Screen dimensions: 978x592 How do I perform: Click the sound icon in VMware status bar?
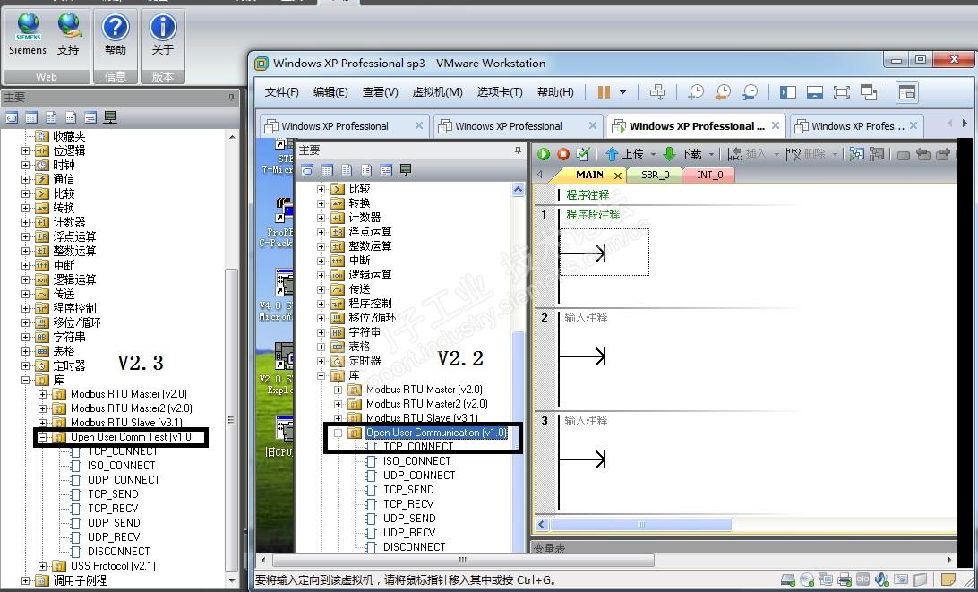[882, 579]
